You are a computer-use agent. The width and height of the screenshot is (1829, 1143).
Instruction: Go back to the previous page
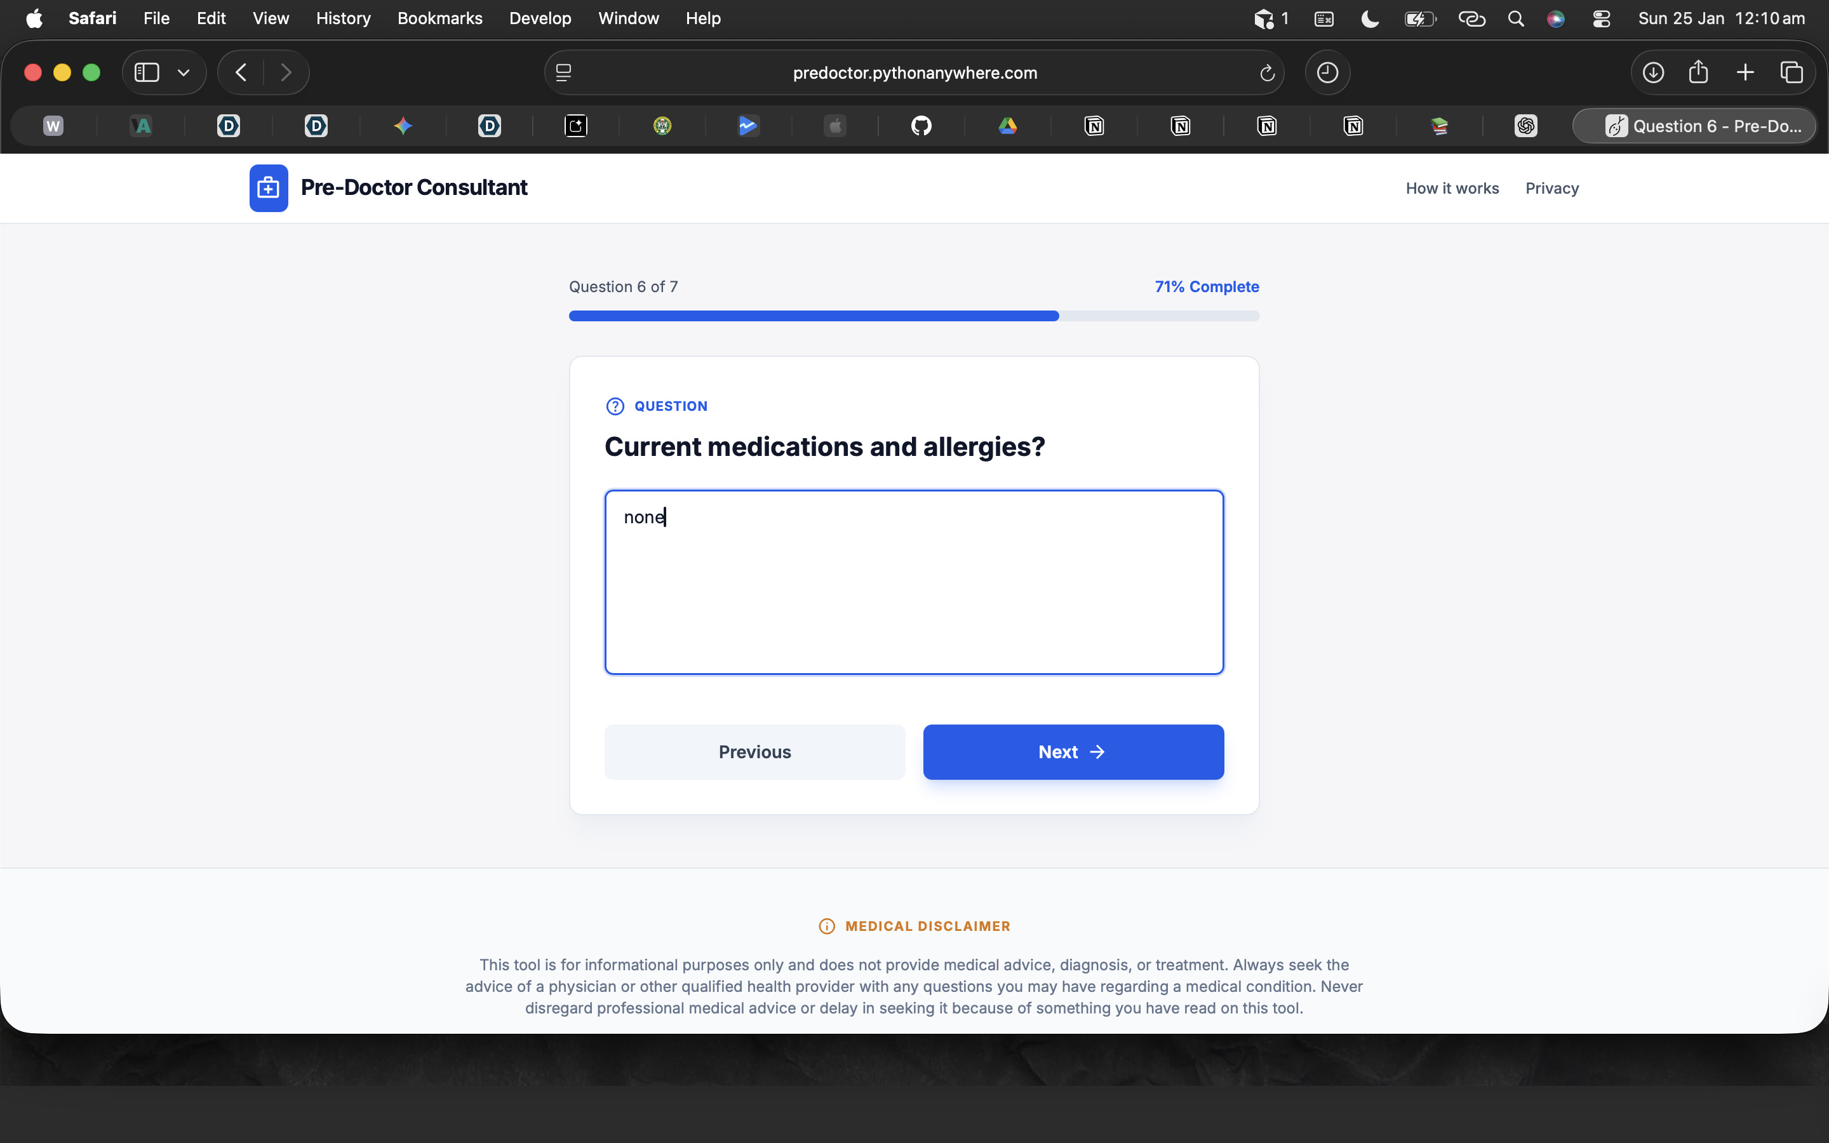[241, 72]
